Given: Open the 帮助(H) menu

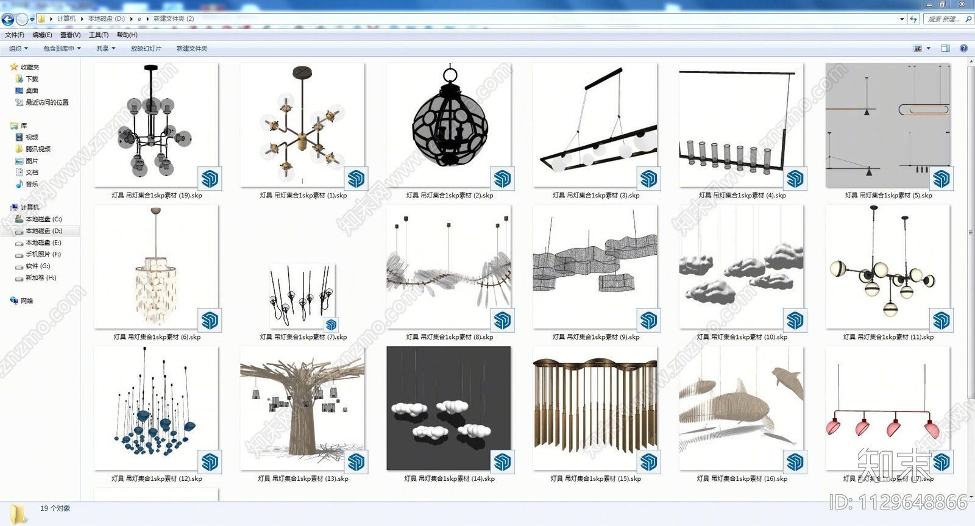Looking at the screenshot, I should coord(127,35).
